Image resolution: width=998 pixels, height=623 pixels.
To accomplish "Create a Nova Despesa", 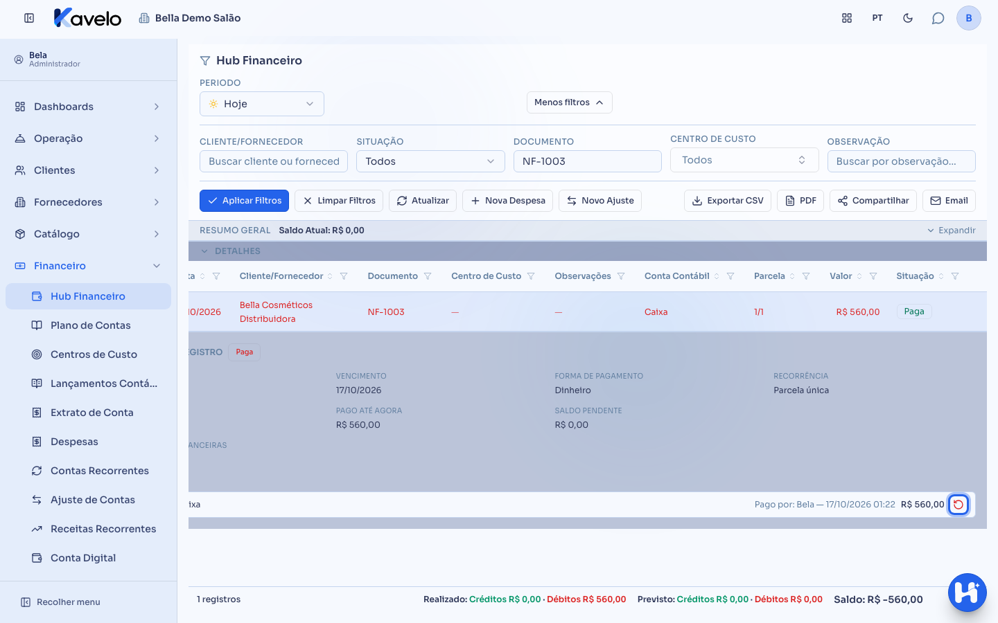I will click(507, 201).
